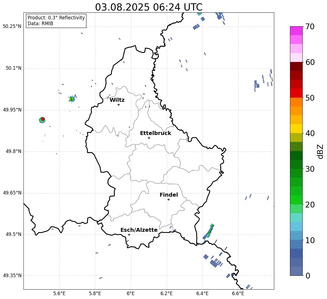
Task: Click the colorbar tick label 30
Action: pyautogui.click(x=310, y=169)
